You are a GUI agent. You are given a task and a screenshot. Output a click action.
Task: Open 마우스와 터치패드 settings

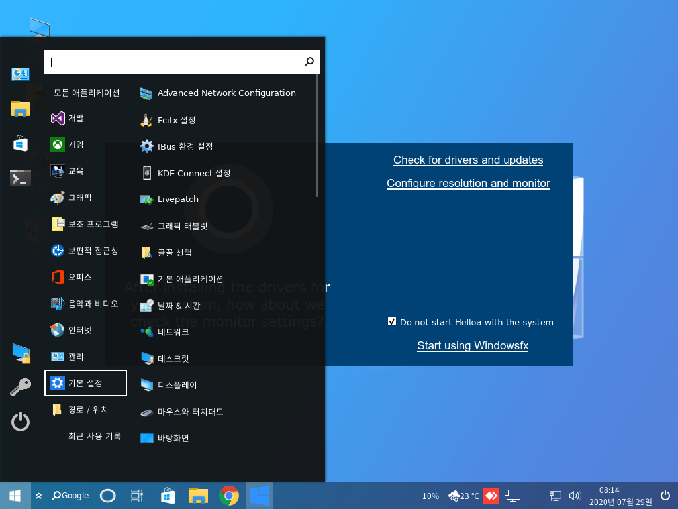[x=182, y=411]
